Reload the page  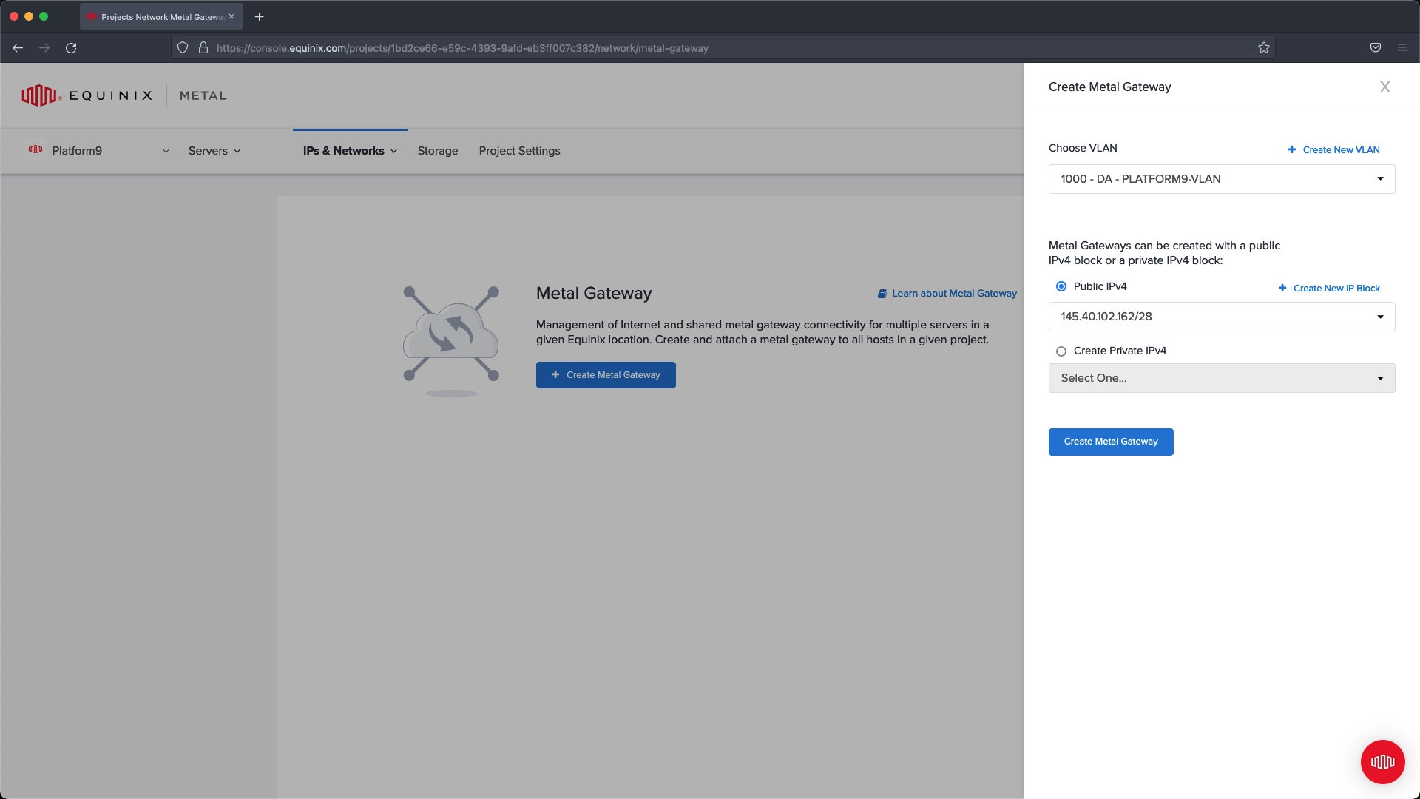(71, 48)
